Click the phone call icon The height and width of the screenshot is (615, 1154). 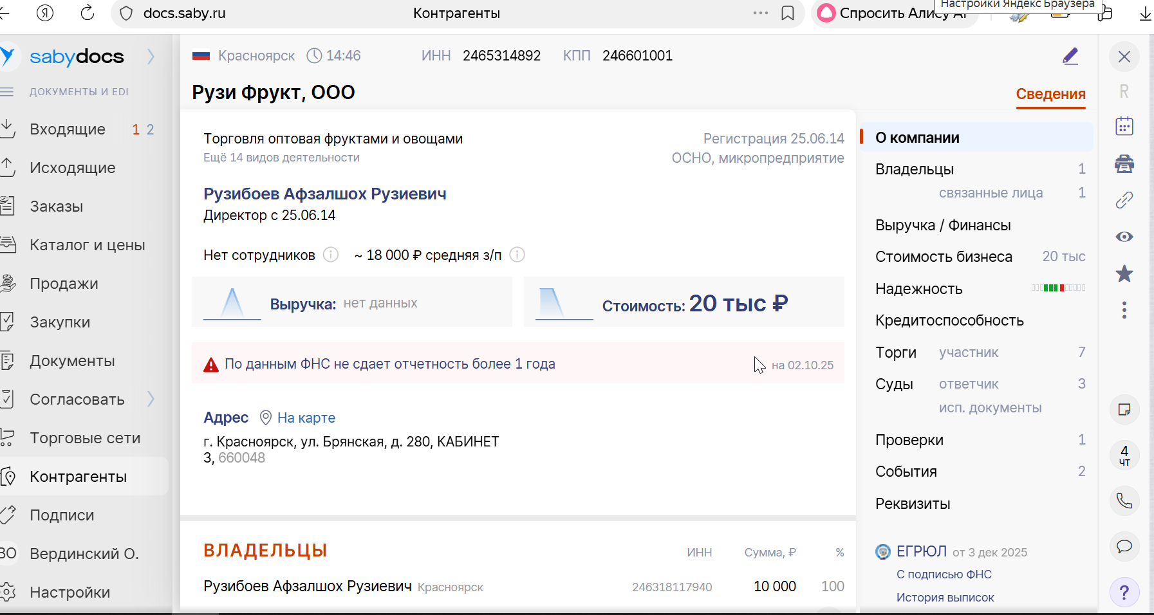click(1124, 500)
